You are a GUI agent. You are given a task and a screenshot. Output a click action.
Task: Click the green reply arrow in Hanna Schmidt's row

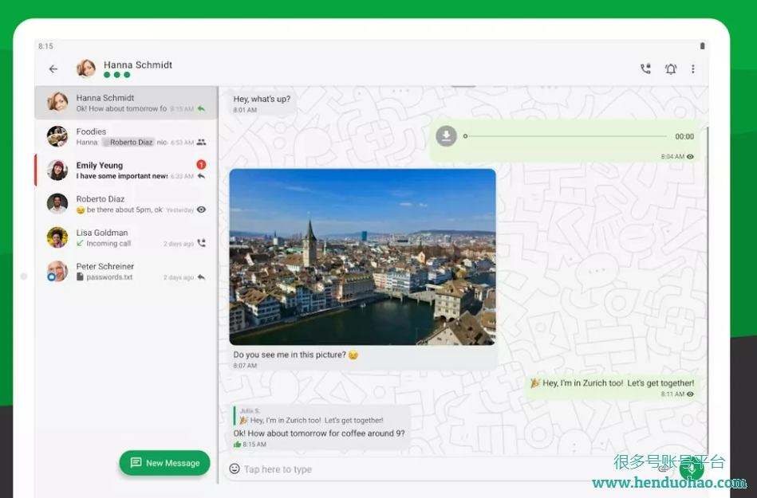pyautogui.click(x=201, y=108)
